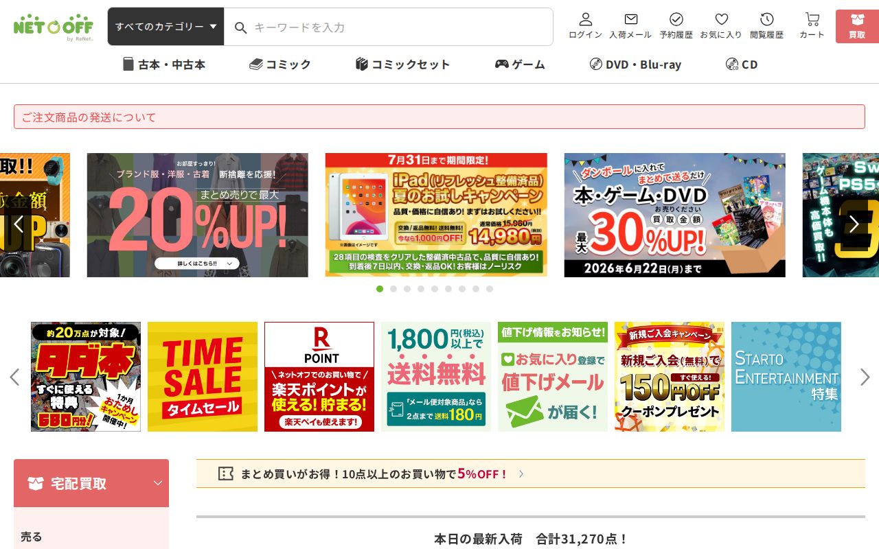This screenshot has width=879, height=549.
Task: Open the コミックセット category
Action: click(402, 65)
